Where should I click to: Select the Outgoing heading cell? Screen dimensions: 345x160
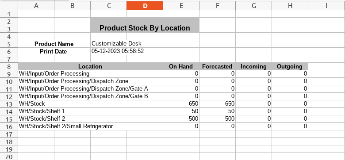(x=290, y=66)
